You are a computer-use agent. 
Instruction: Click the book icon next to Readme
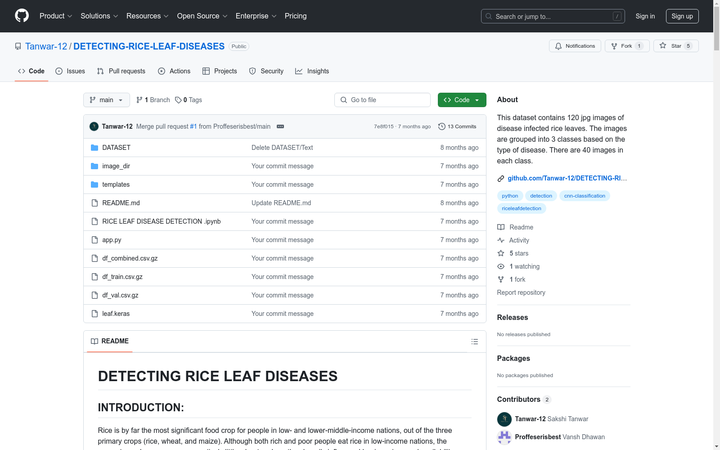click(501, 227)
